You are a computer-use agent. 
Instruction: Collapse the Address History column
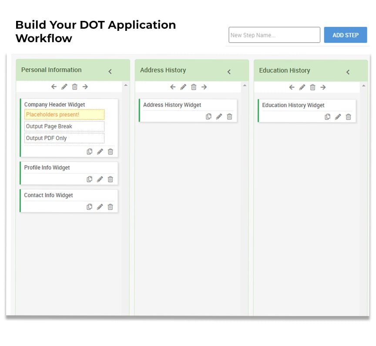tap(229, 72)
